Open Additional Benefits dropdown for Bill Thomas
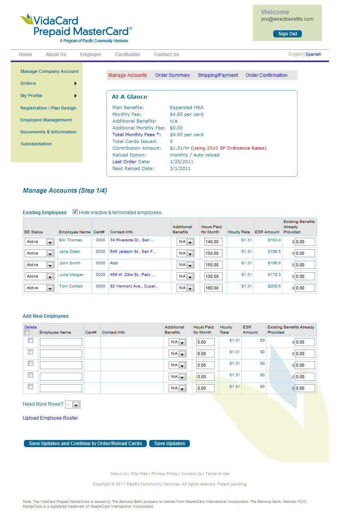 185,242
